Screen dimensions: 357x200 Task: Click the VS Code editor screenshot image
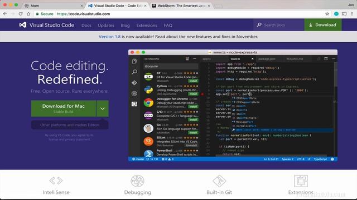point(233,106)
